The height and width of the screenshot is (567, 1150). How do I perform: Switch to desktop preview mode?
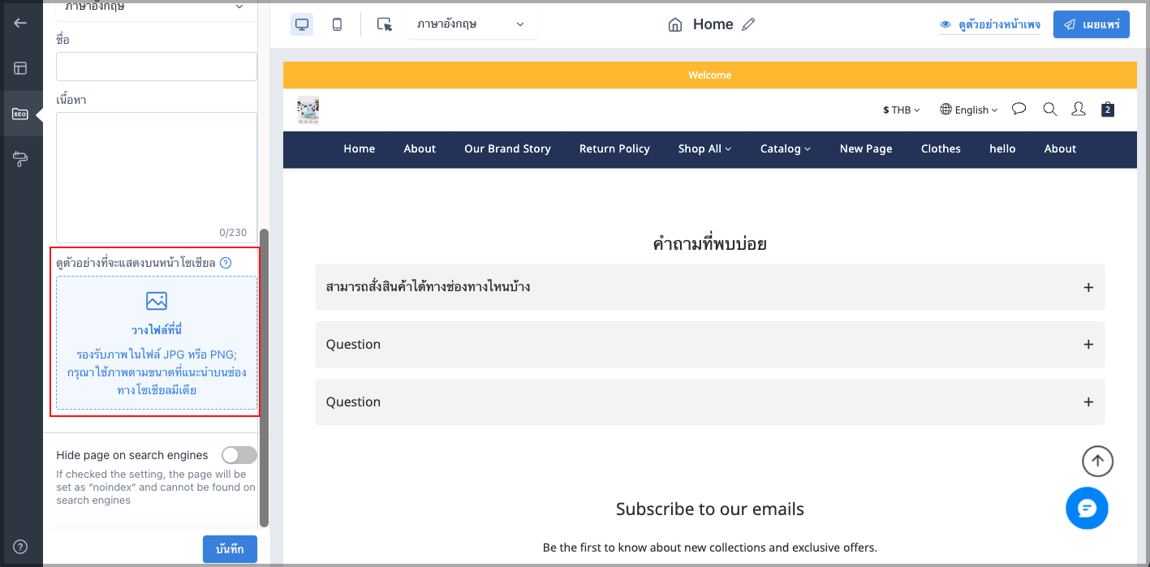click(x=302, y=24)
